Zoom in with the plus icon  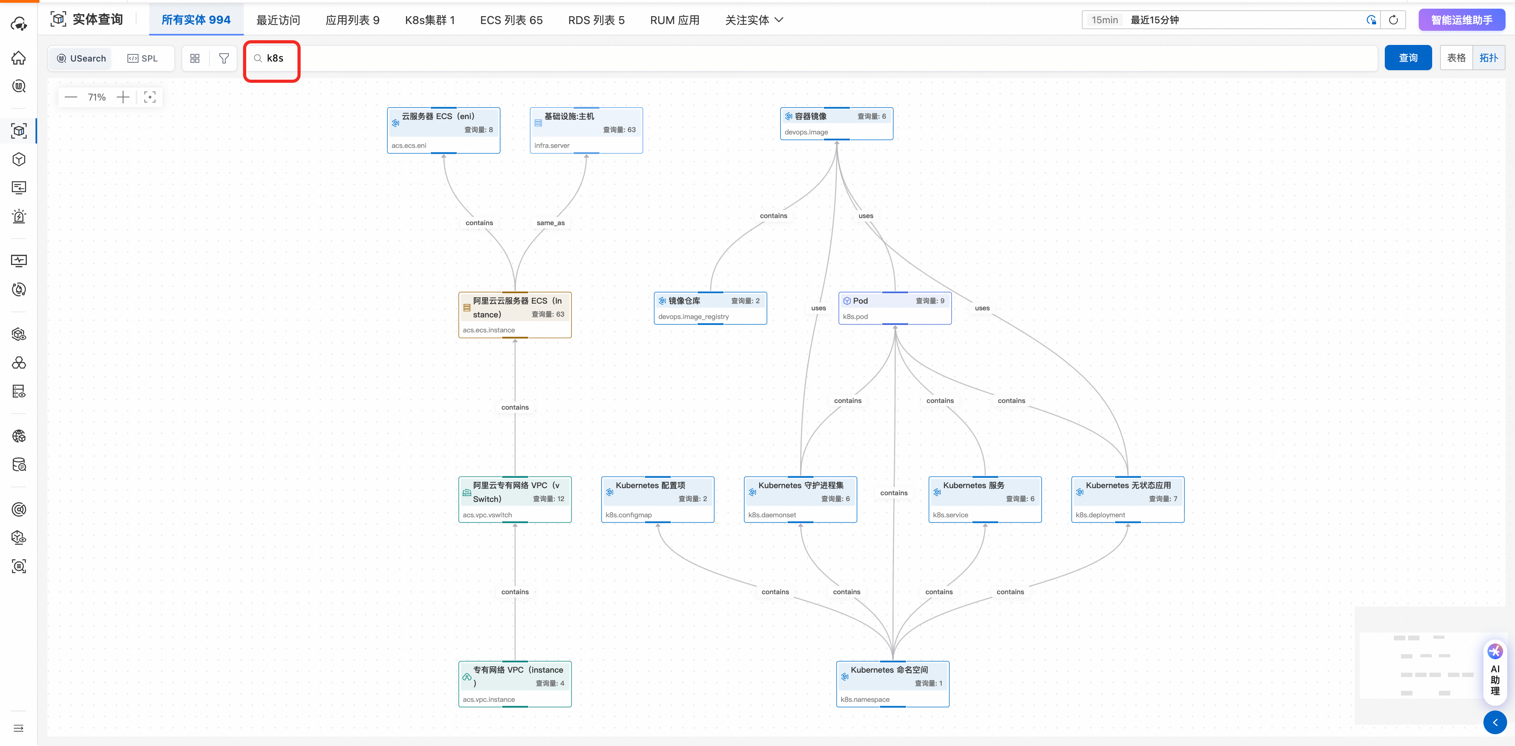[x=123, y=97]
